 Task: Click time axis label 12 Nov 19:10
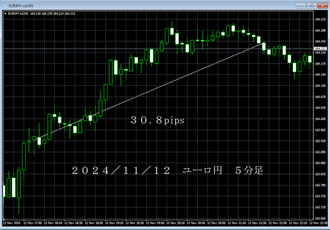(114, 223)
